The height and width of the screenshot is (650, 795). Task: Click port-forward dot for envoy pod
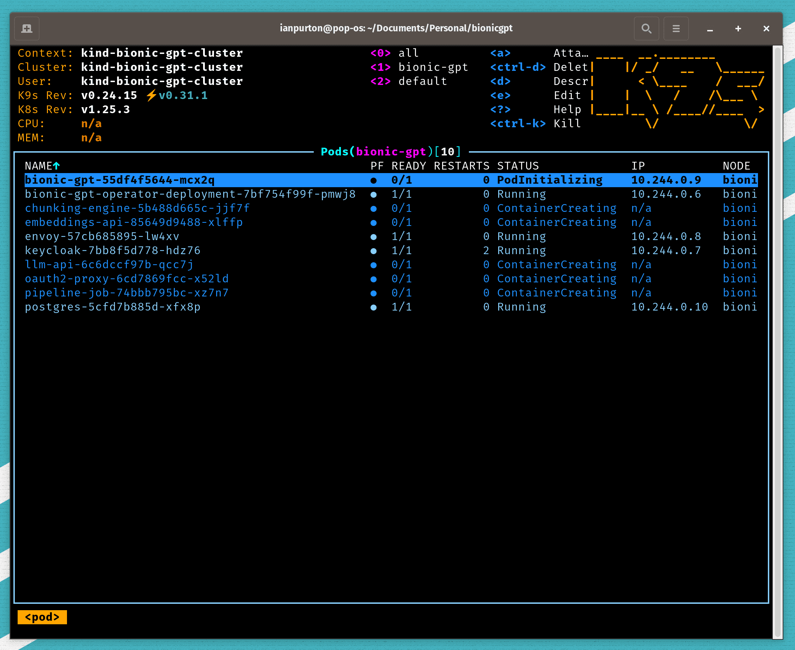(x=373, y=237)
